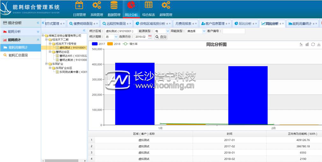Click the chart restore/refresh icon

point(312,45)
